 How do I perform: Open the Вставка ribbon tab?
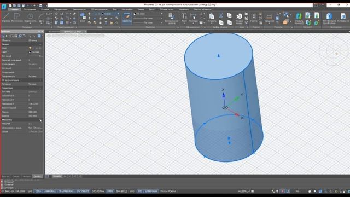pyautogui.click(x=45, y=9)
